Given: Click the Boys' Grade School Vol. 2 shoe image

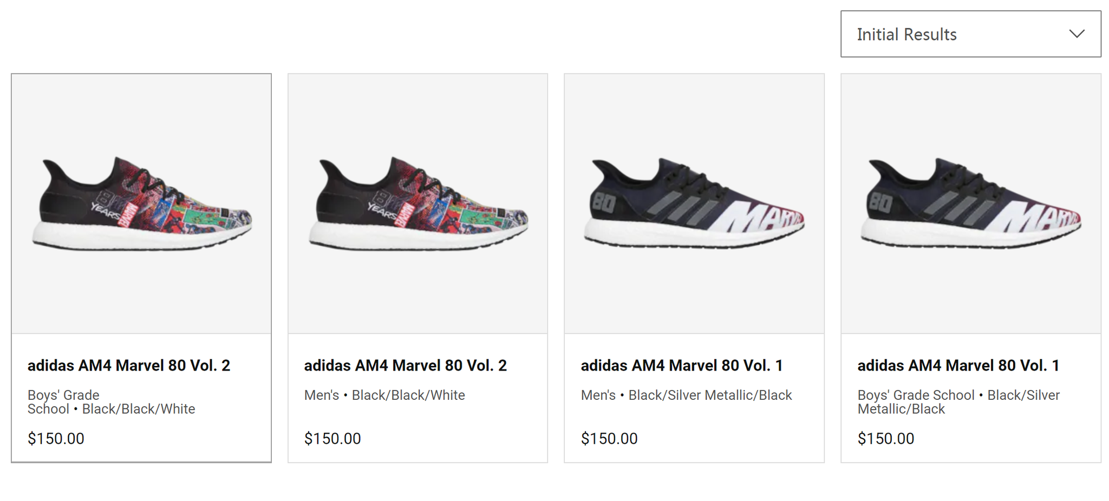Looking at the screenshot, I should (x=141, y=204).
